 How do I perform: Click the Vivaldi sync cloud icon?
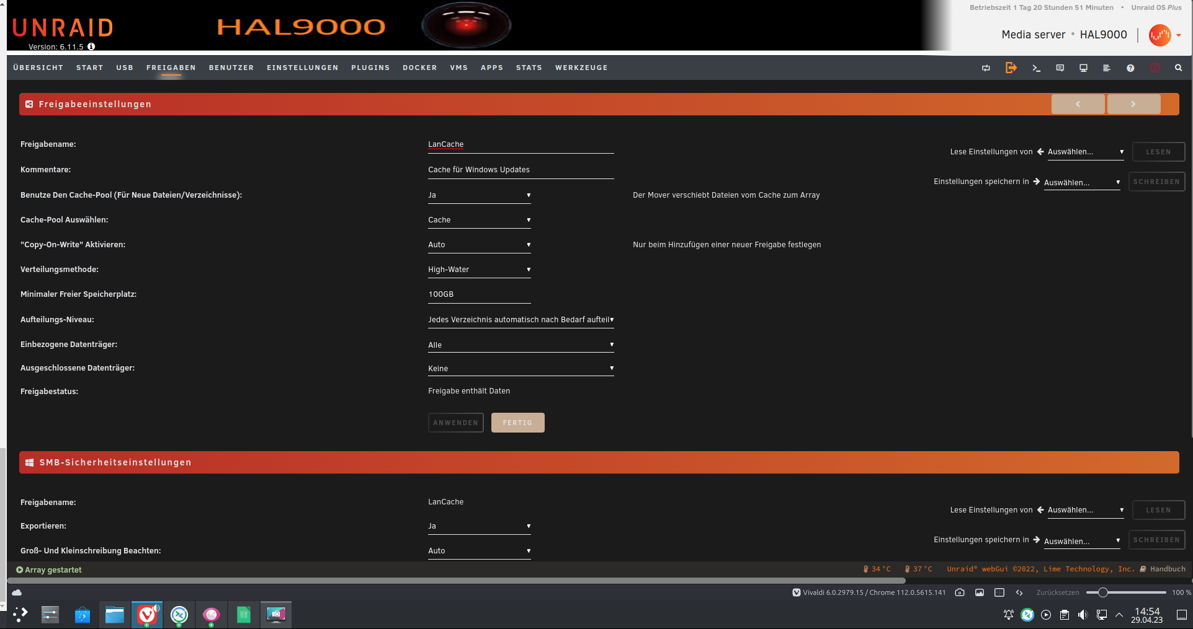click(x=17, y=592)
